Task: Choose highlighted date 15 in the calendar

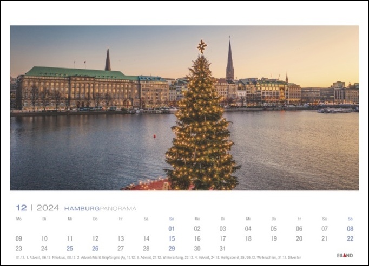Action: point(172,238)
